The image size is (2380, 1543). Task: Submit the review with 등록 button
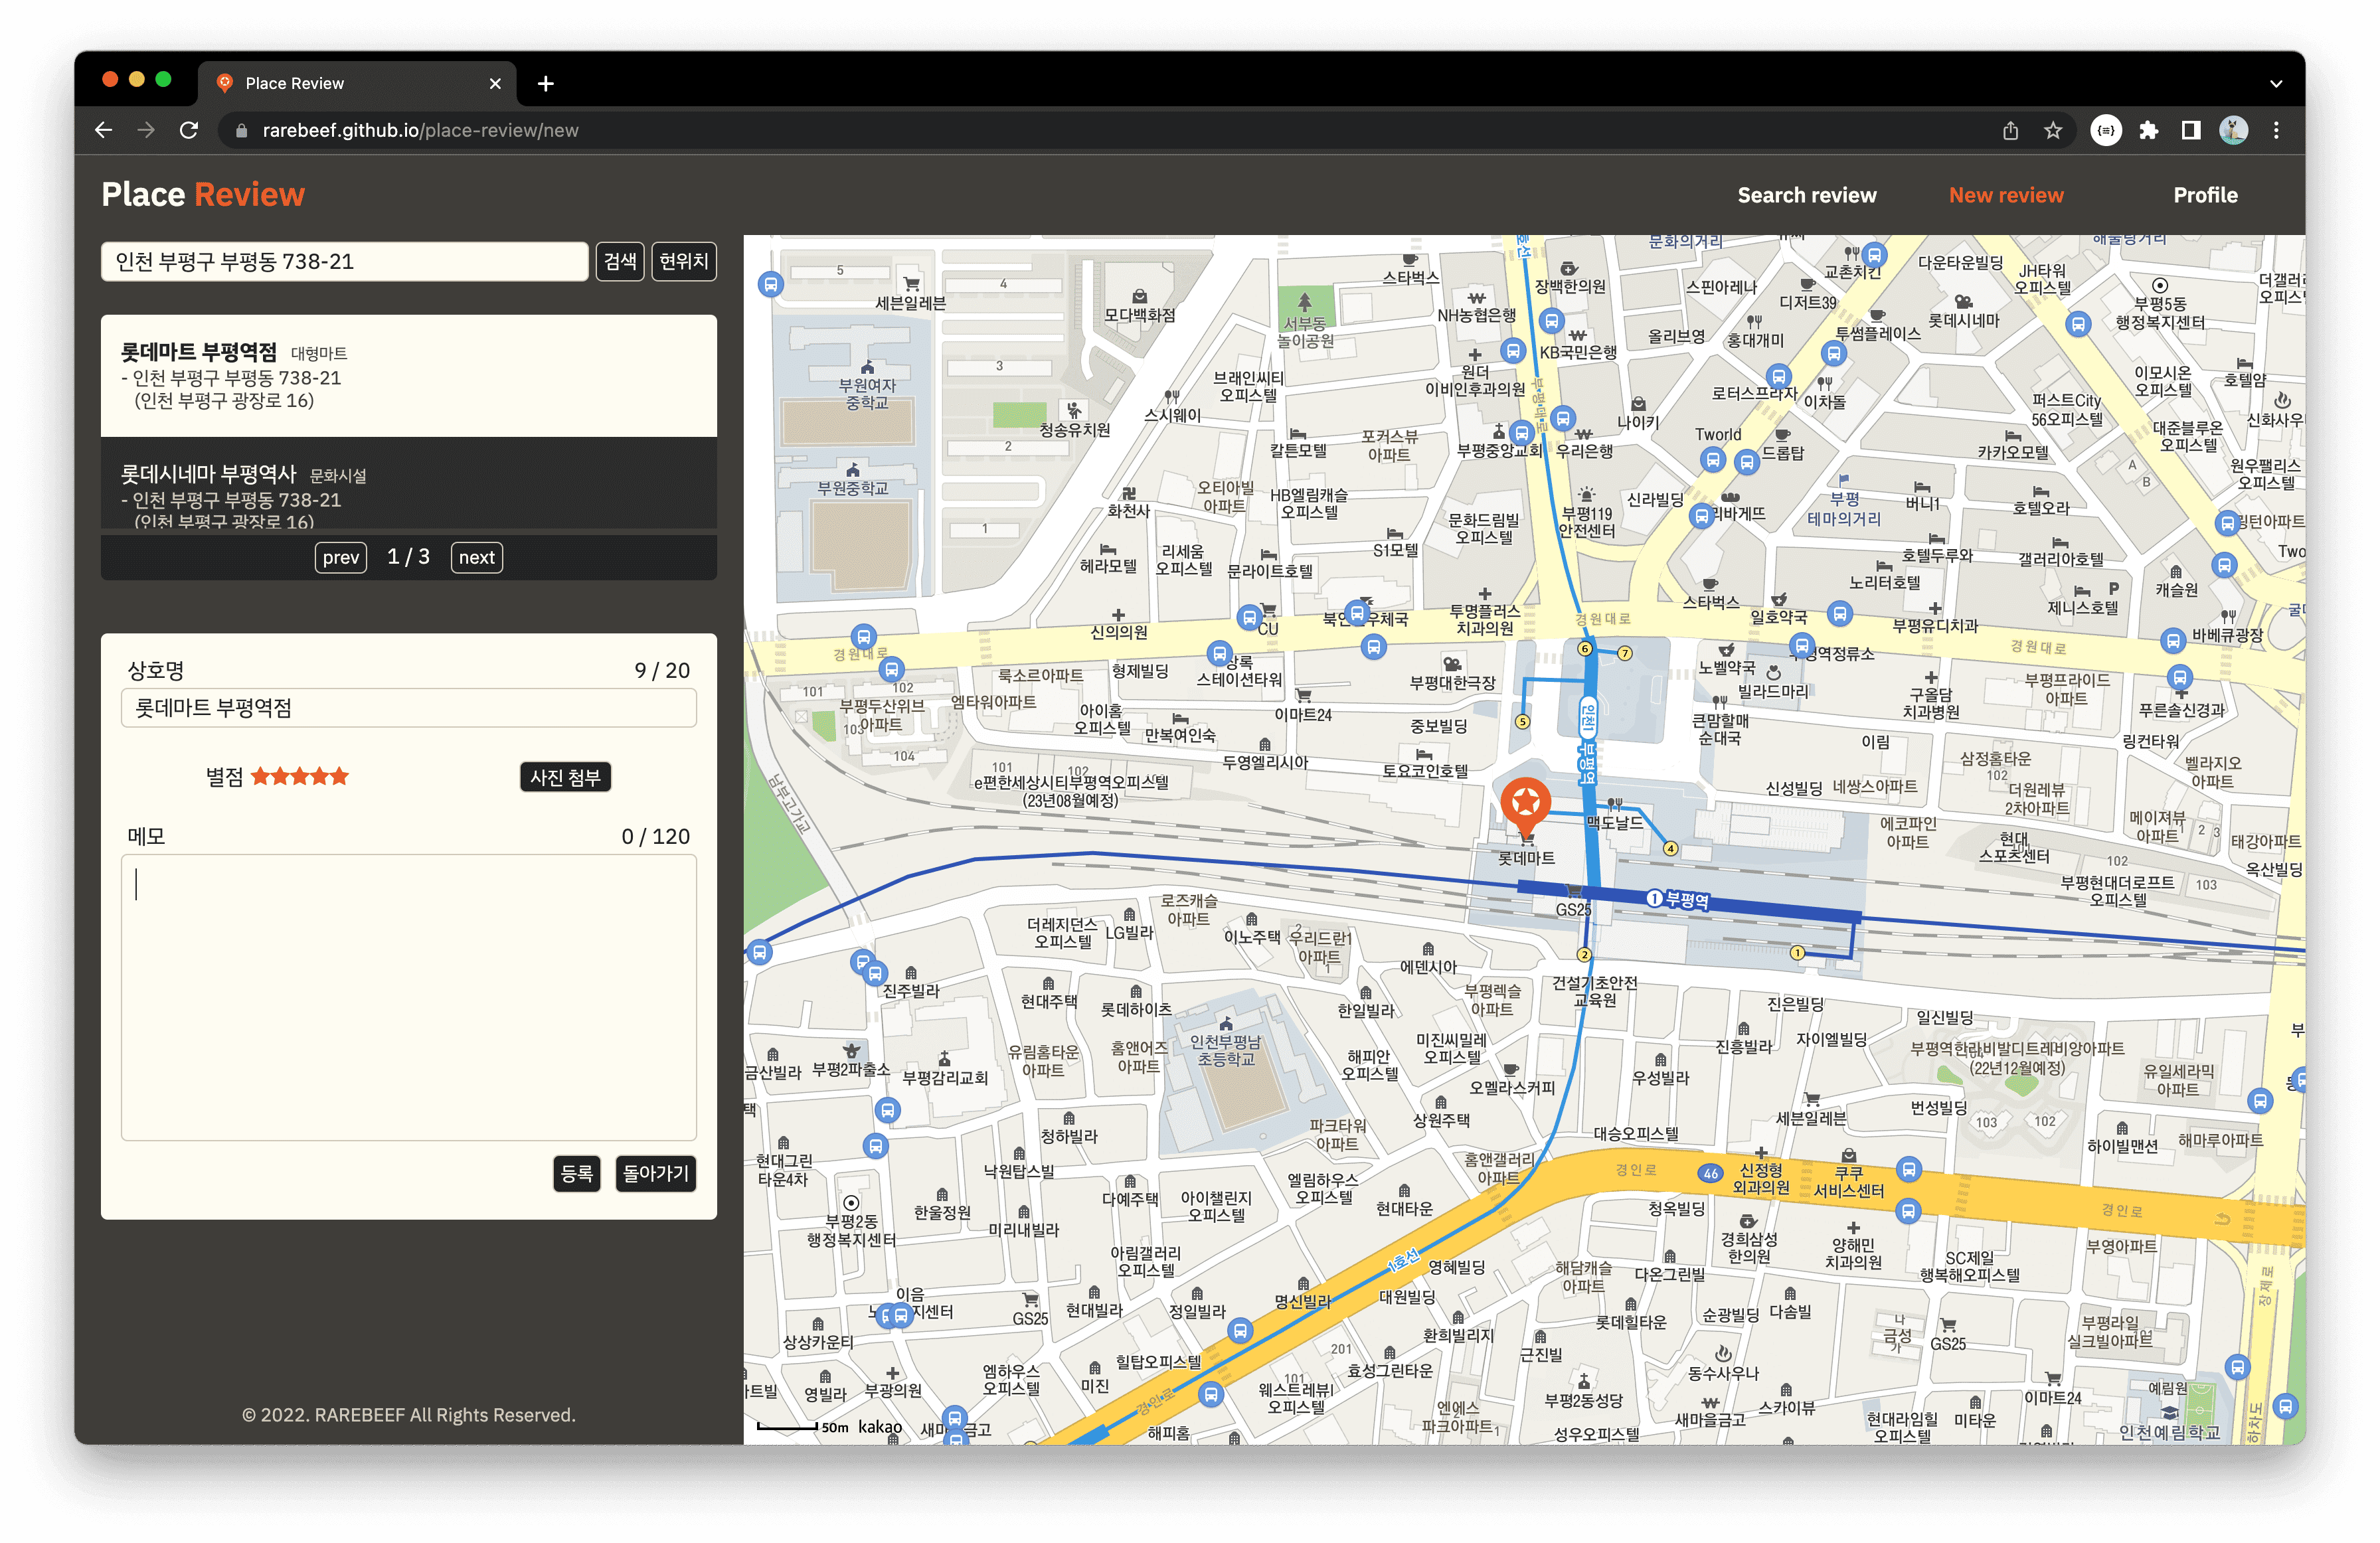coord(577,1173)
